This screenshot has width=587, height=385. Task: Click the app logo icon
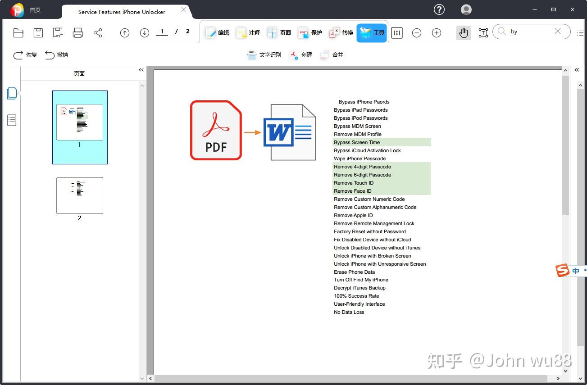click(x=17, y=10)
